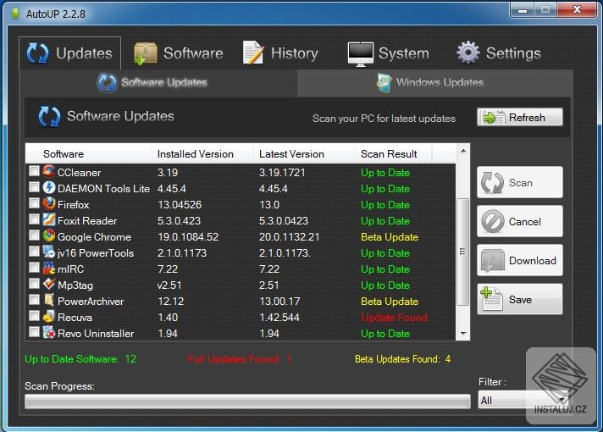Click the list scrollbar down arrow

(463, 334)
